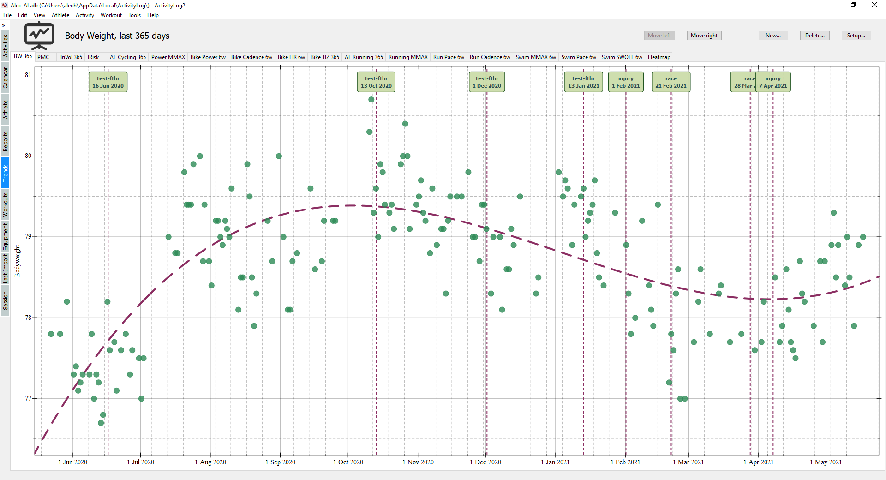This screenshot has height=480, width=886.
Task: Open the Reports sidebar section
Action: (5, 141)
